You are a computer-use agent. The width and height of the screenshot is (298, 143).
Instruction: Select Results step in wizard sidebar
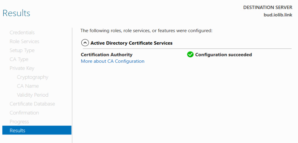37,130
